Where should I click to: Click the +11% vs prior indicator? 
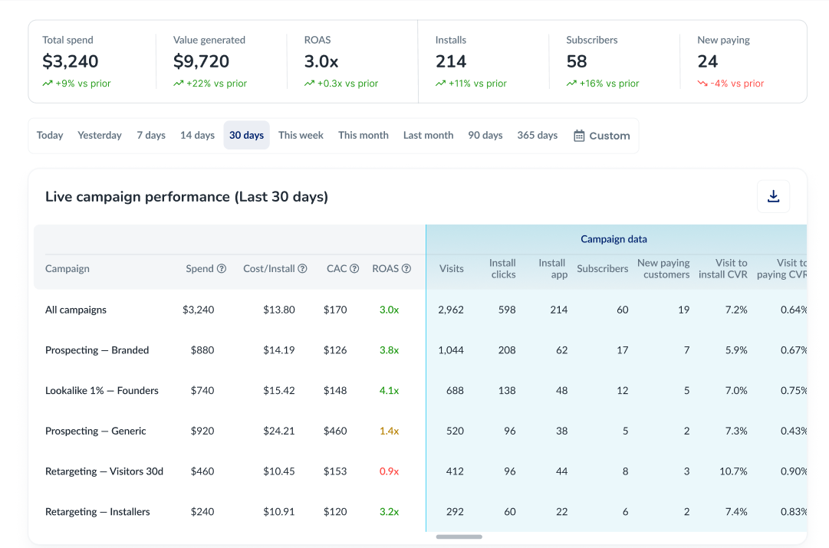(x=471, y=84)
